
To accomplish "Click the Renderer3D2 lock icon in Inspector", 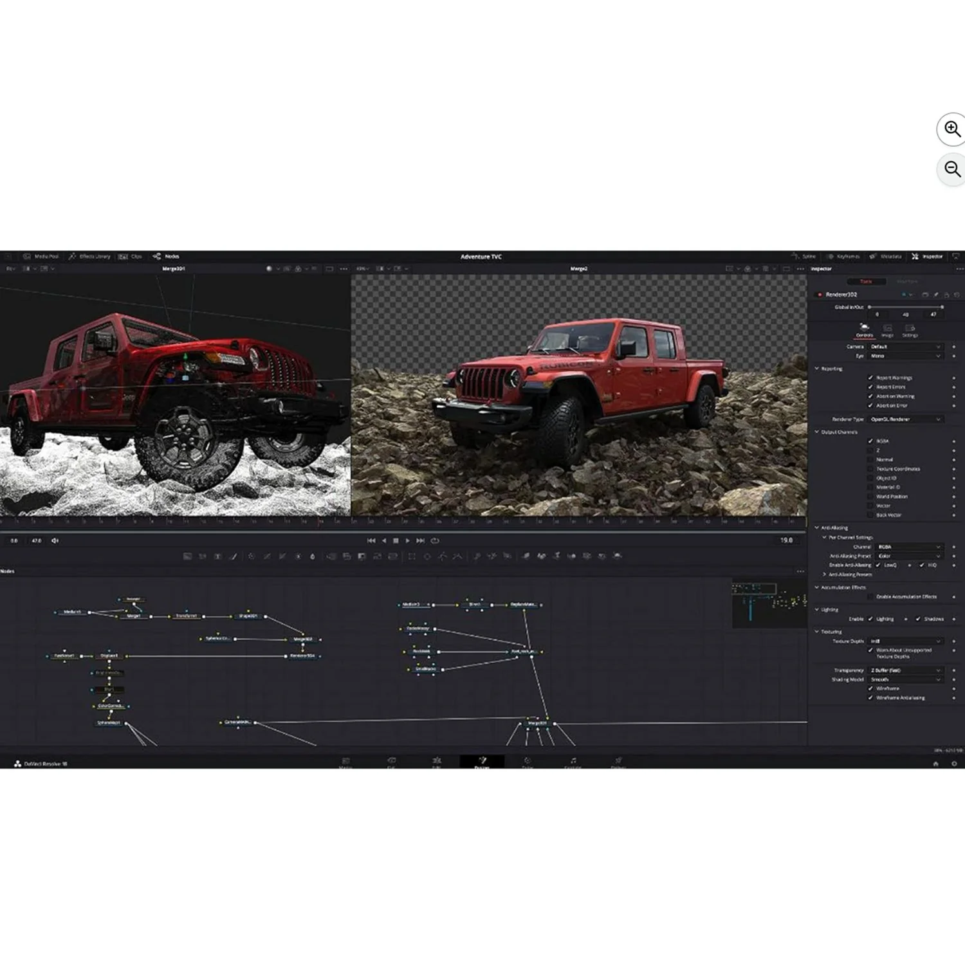I will [x=946, y=295].
